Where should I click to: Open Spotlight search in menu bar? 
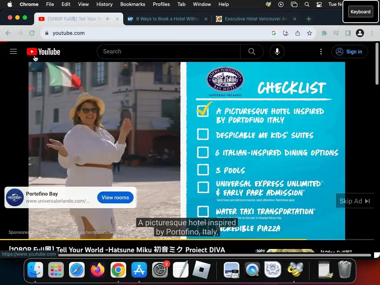[x=307, y=4]
